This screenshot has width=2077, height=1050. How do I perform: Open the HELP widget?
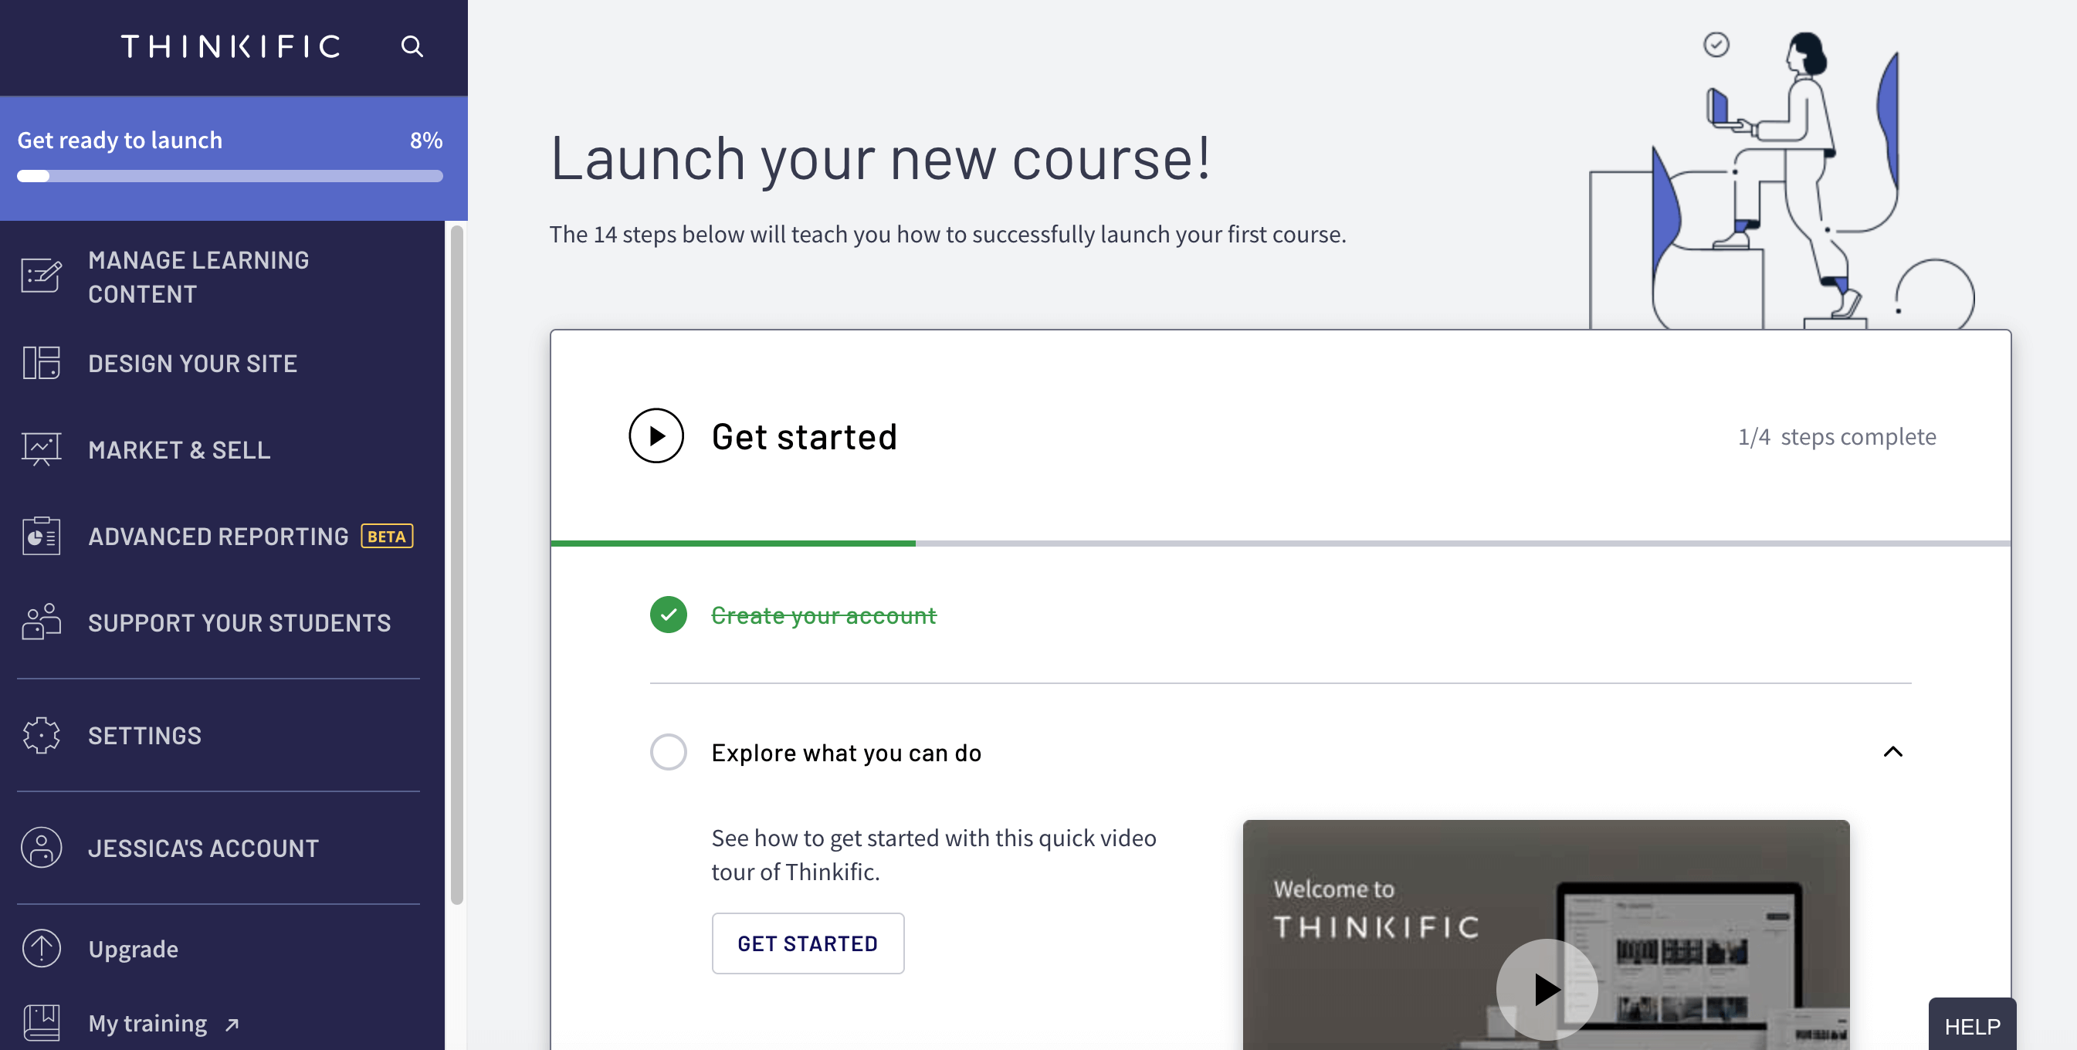[1971, 1026]
